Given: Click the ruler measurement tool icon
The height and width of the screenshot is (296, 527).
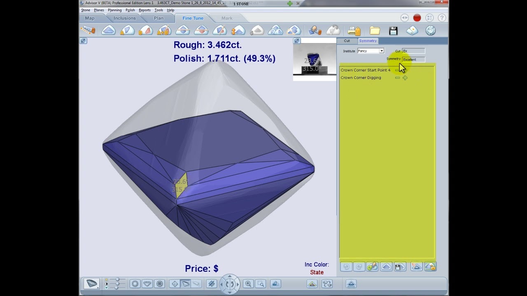Looking at the screenshot, I should pyautogui.click(x=88, y=30).
